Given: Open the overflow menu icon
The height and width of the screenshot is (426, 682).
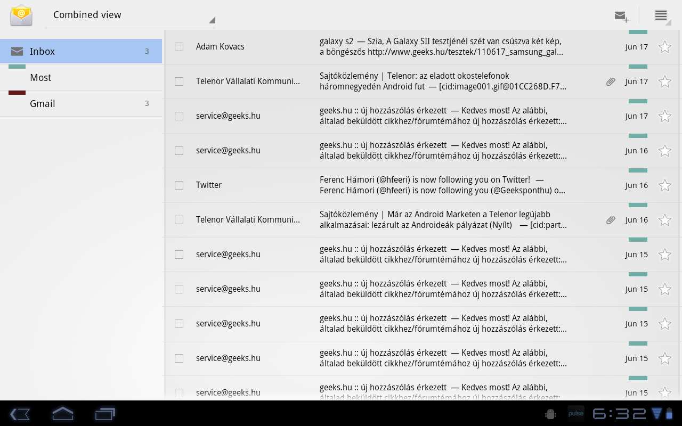Looking at the screenshot, I should point(661,15).
